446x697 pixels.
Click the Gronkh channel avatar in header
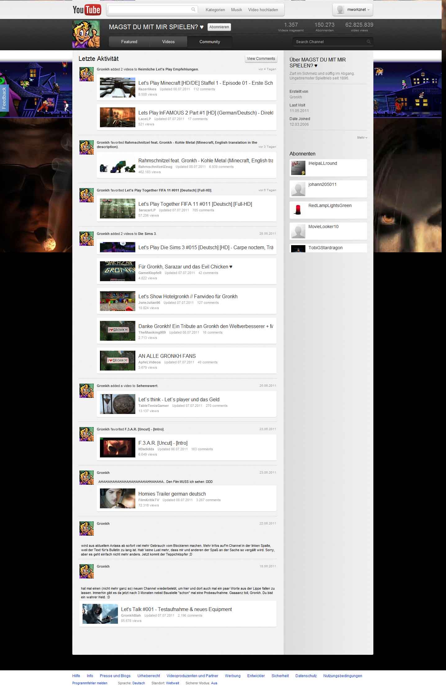coord(86,34)
